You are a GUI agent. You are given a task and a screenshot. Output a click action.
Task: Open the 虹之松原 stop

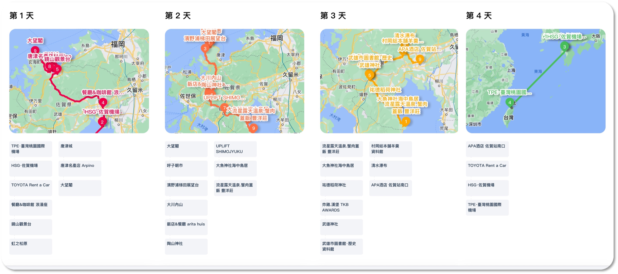pyautogui.click(x=31, y=246)
